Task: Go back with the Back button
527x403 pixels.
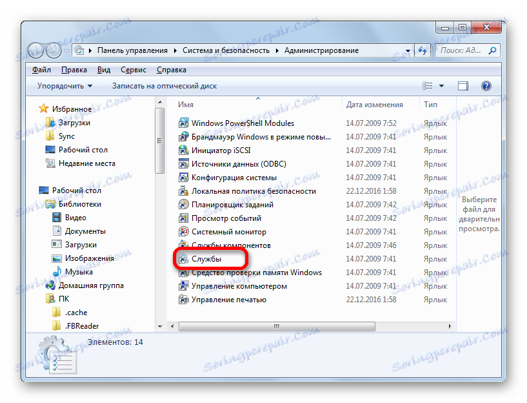Action: click(x=35, y=50)
